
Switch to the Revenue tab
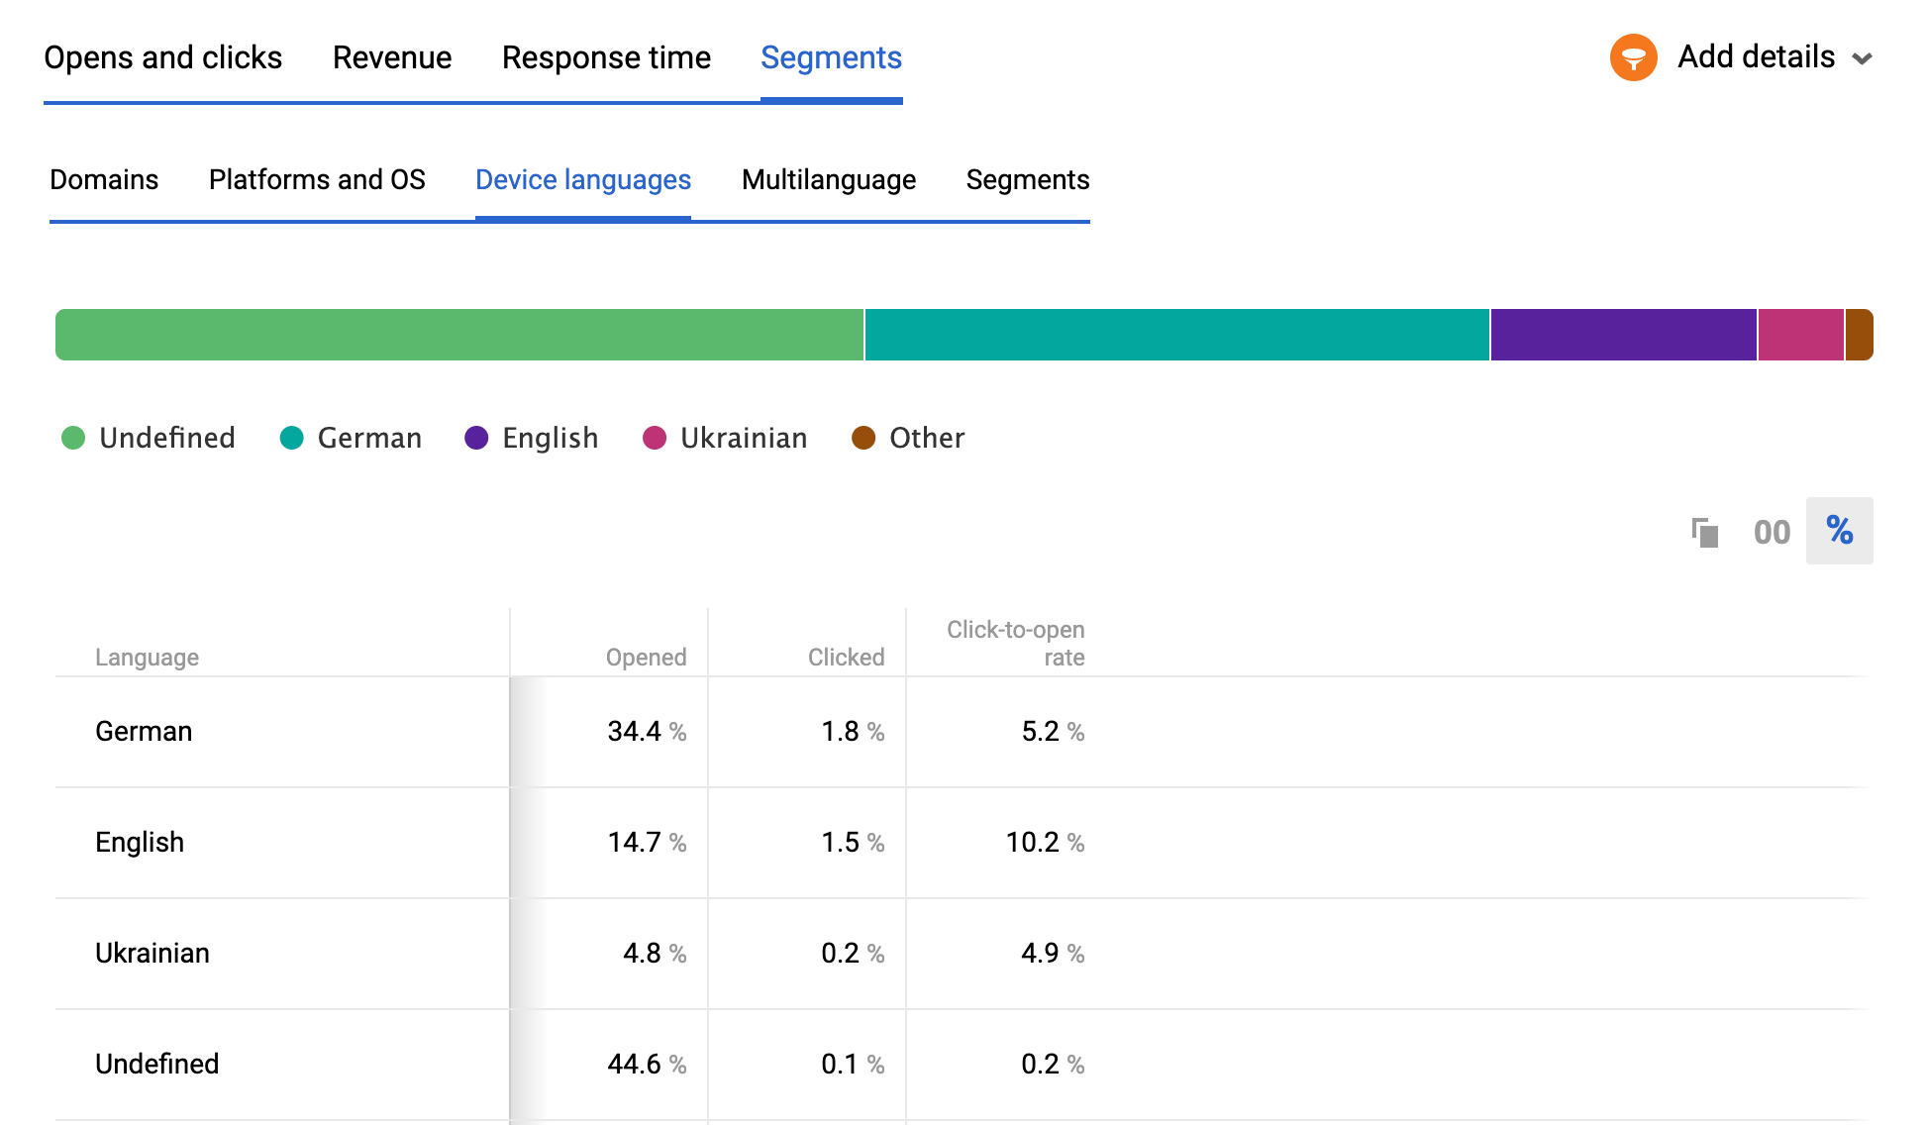click(392, 57)
